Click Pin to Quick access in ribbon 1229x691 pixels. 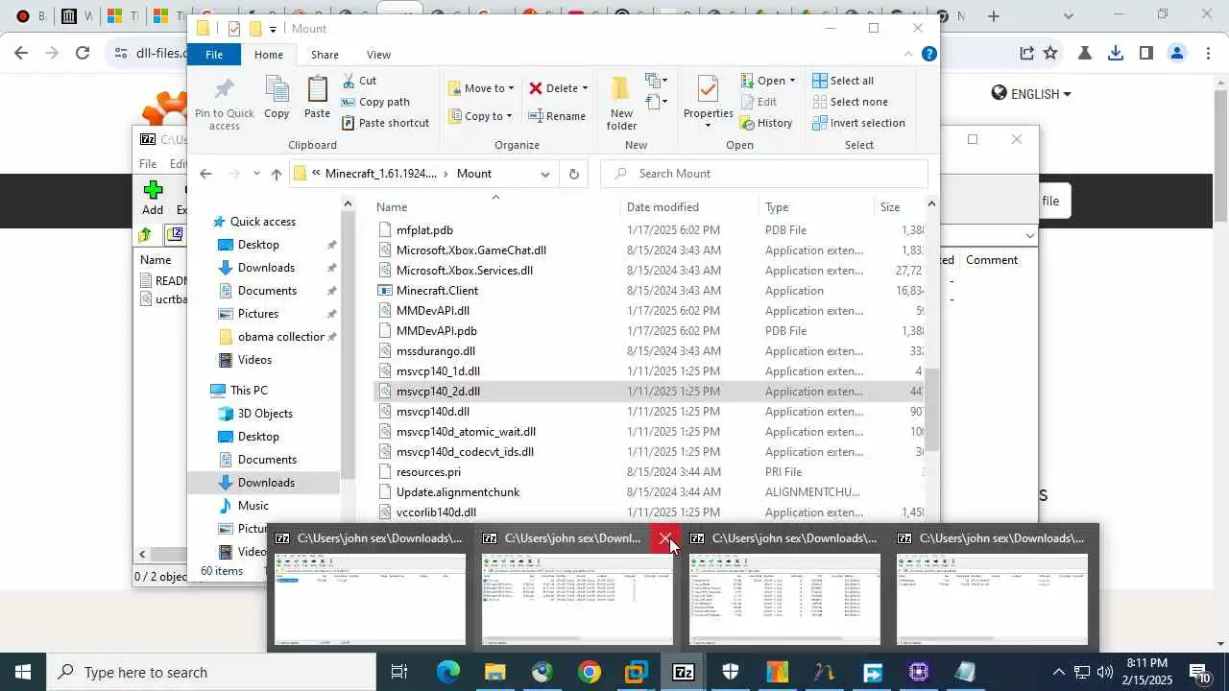pyautogui.click(x=224, y=104)
